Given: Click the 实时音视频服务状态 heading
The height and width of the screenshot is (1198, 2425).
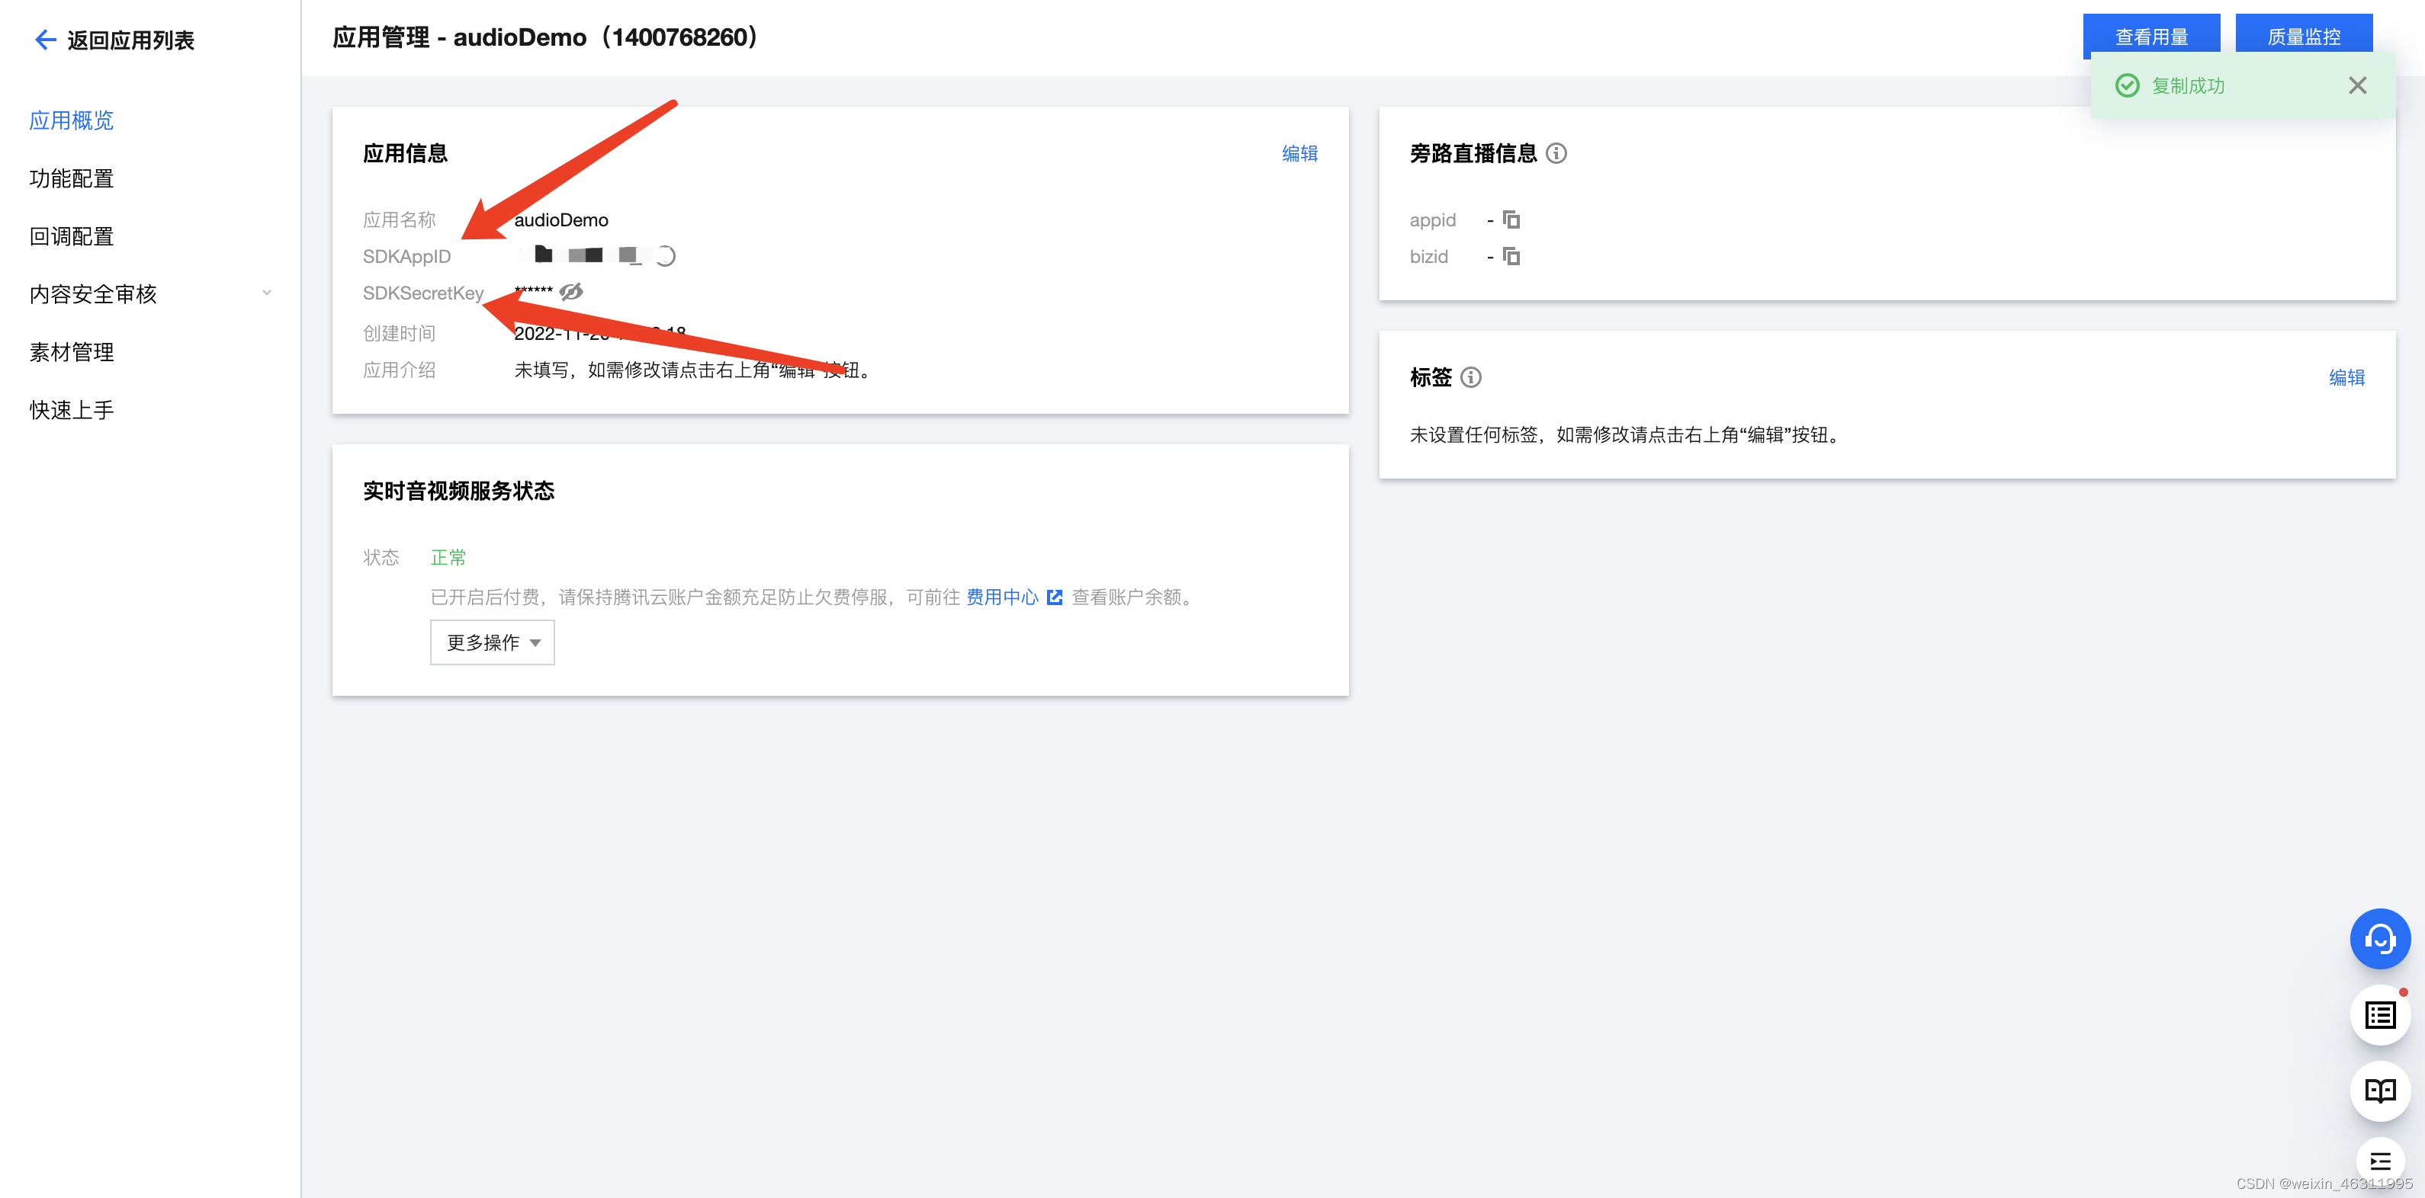Looking at the screenshot, I should pos(458,490).
